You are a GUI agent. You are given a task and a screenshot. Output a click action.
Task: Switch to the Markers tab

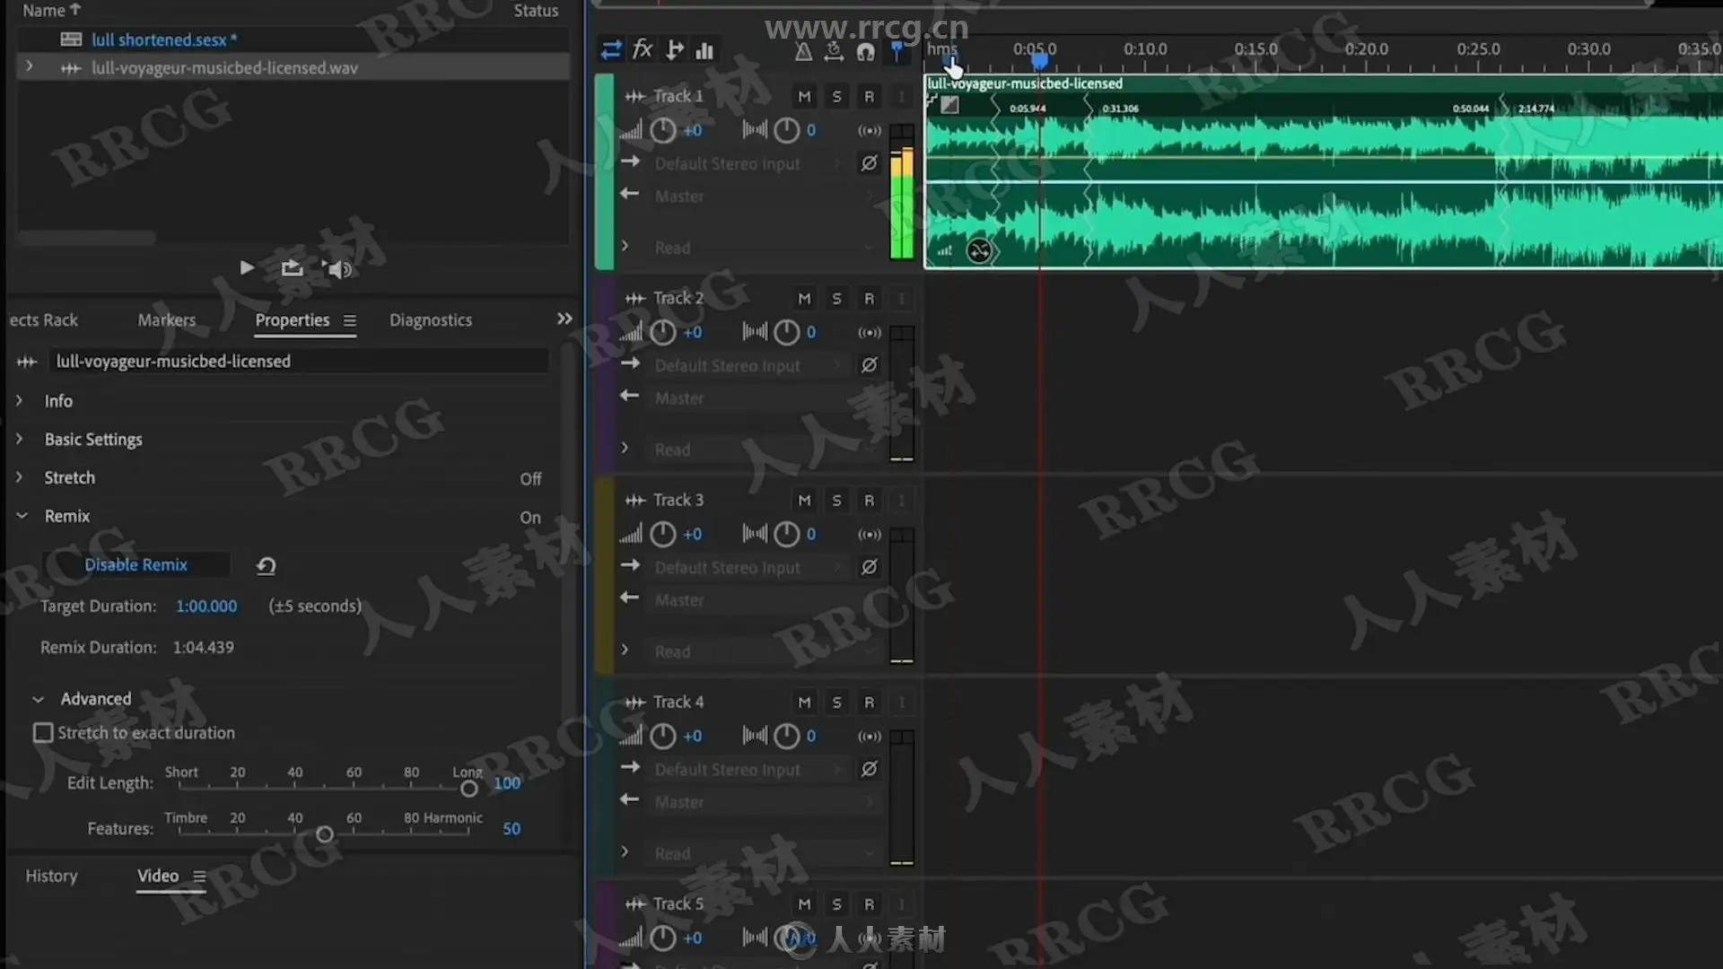tap(166, 320)
